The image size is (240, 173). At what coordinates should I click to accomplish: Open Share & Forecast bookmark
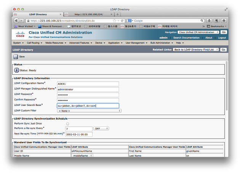coord(51,27)
